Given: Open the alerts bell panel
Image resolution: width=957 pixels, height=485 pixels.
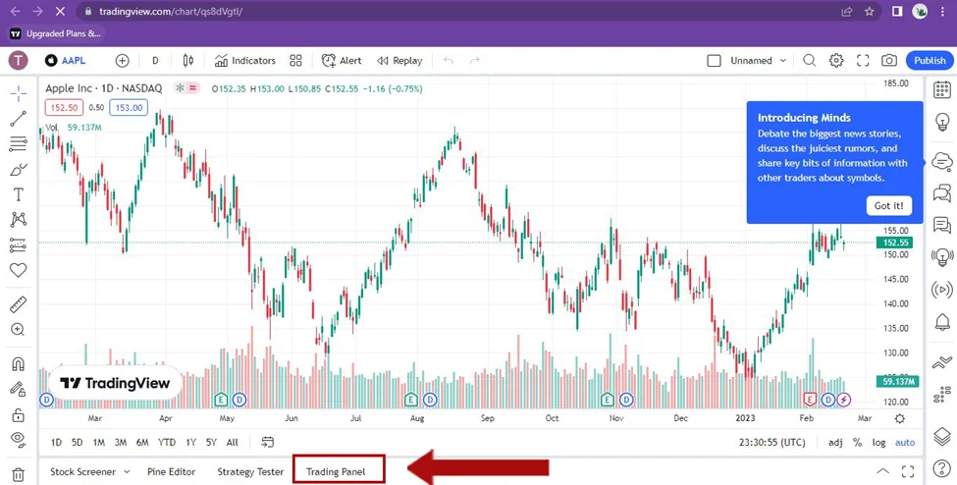Looking at the screenshot, I should click(942, 321).
